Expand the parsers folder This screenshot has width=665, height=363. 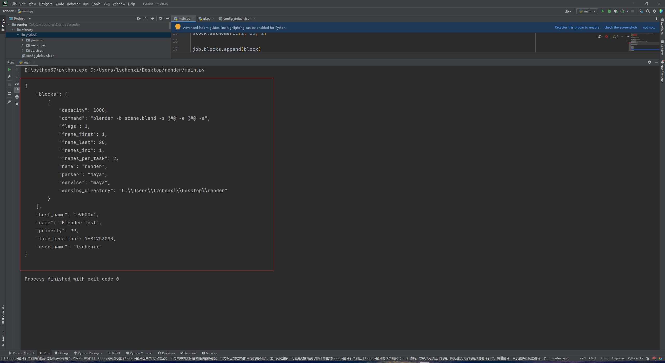(x=23, y=40)
